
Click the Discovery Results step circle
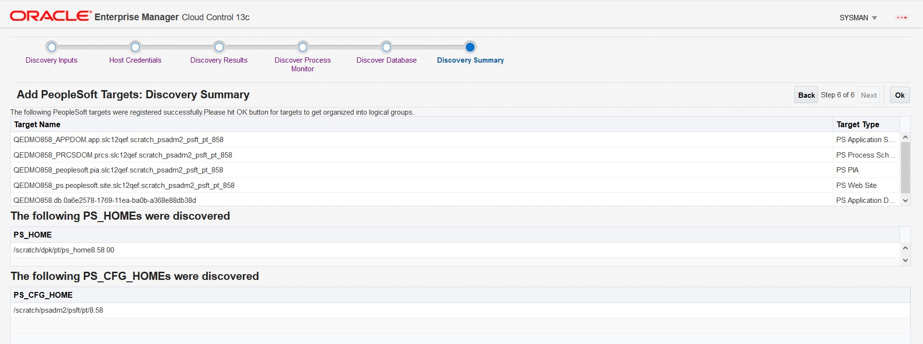click(x=219, y=47)
